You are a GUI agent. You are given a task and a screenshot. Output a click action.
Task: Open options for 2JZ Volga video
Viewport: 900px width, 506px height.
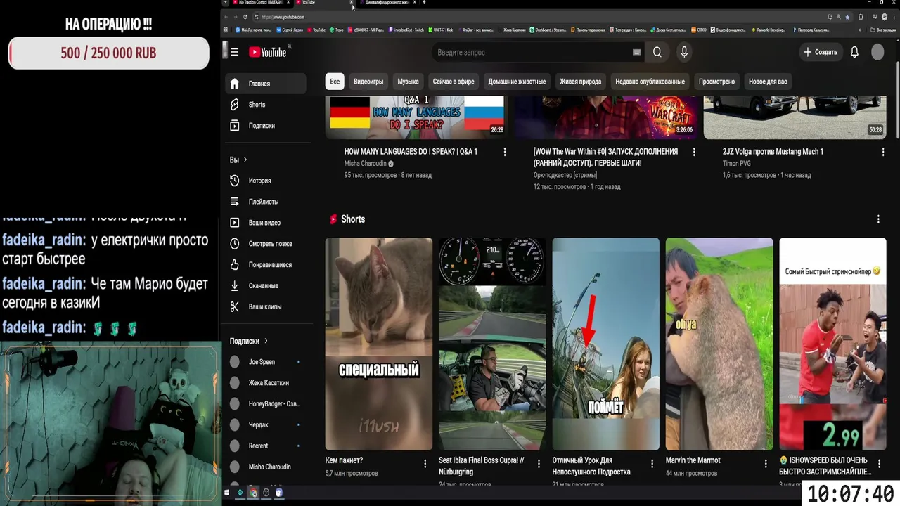click(x=882, y=152)
